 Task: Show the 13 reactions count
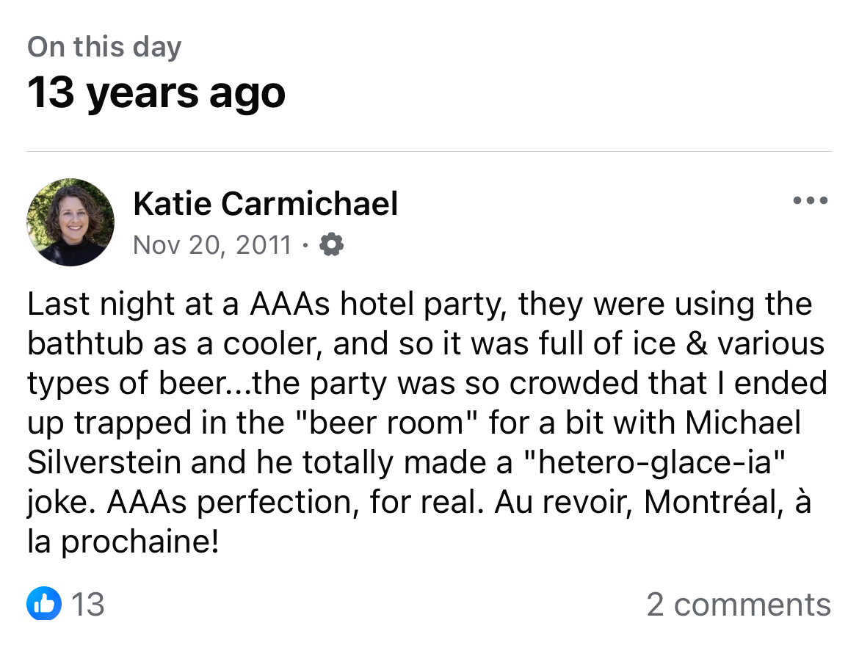click(x=88, y=605)
